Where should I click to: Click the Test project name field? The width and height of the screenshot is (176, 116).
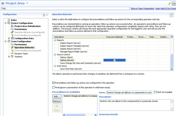click(66, 8)
